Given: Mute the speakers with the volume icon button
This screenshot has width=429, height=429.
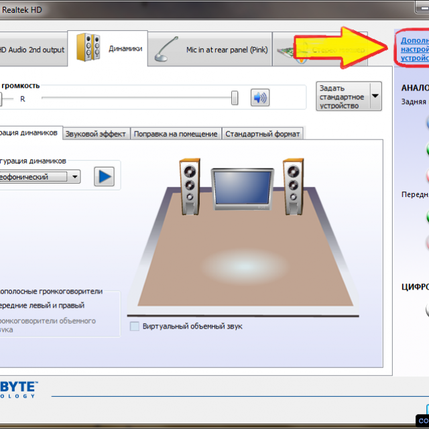Looking at the screenshot, I should [x=260, y=97].
